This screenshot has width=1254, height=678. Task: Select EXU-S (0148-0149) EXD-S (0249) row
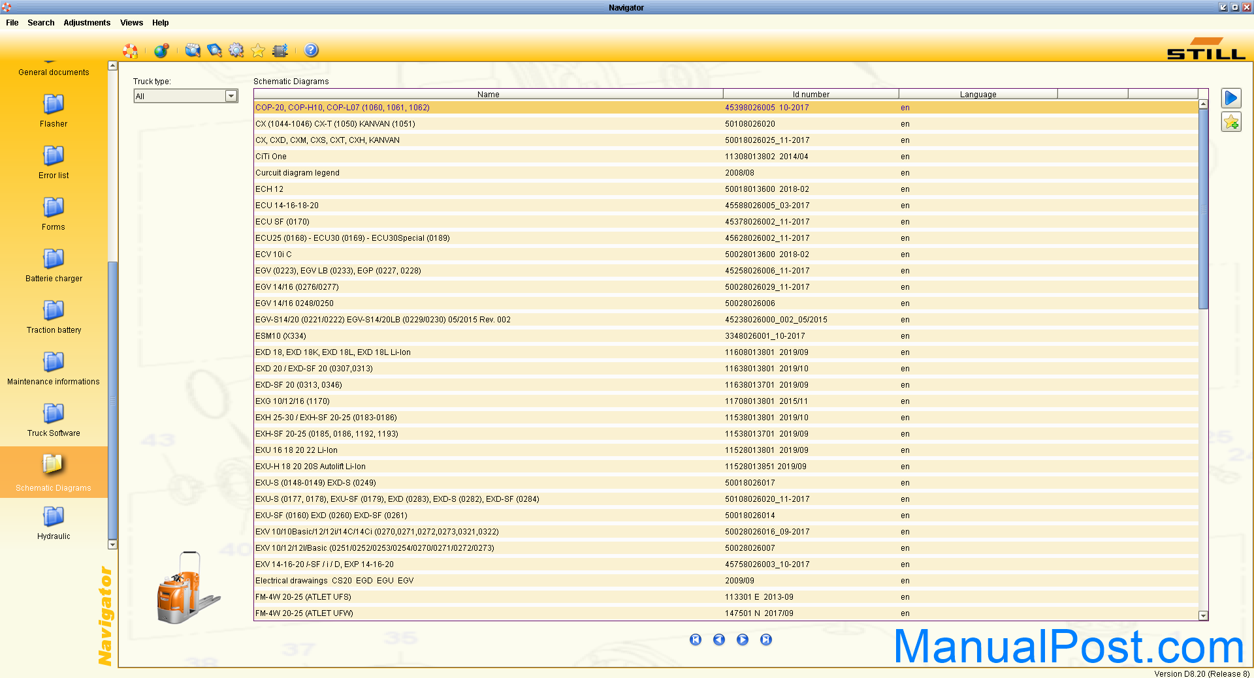click(x=726, y=483)
